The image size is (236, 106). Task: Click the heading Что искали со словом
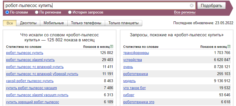pos(59,37)
